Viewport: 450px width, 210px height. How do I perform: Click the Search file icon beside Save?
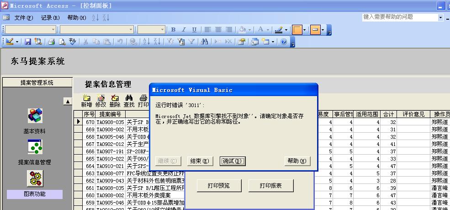[x=38, y=42]
